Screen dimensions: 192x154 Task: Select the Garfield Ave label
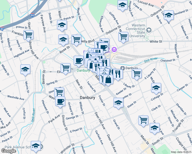99,137
